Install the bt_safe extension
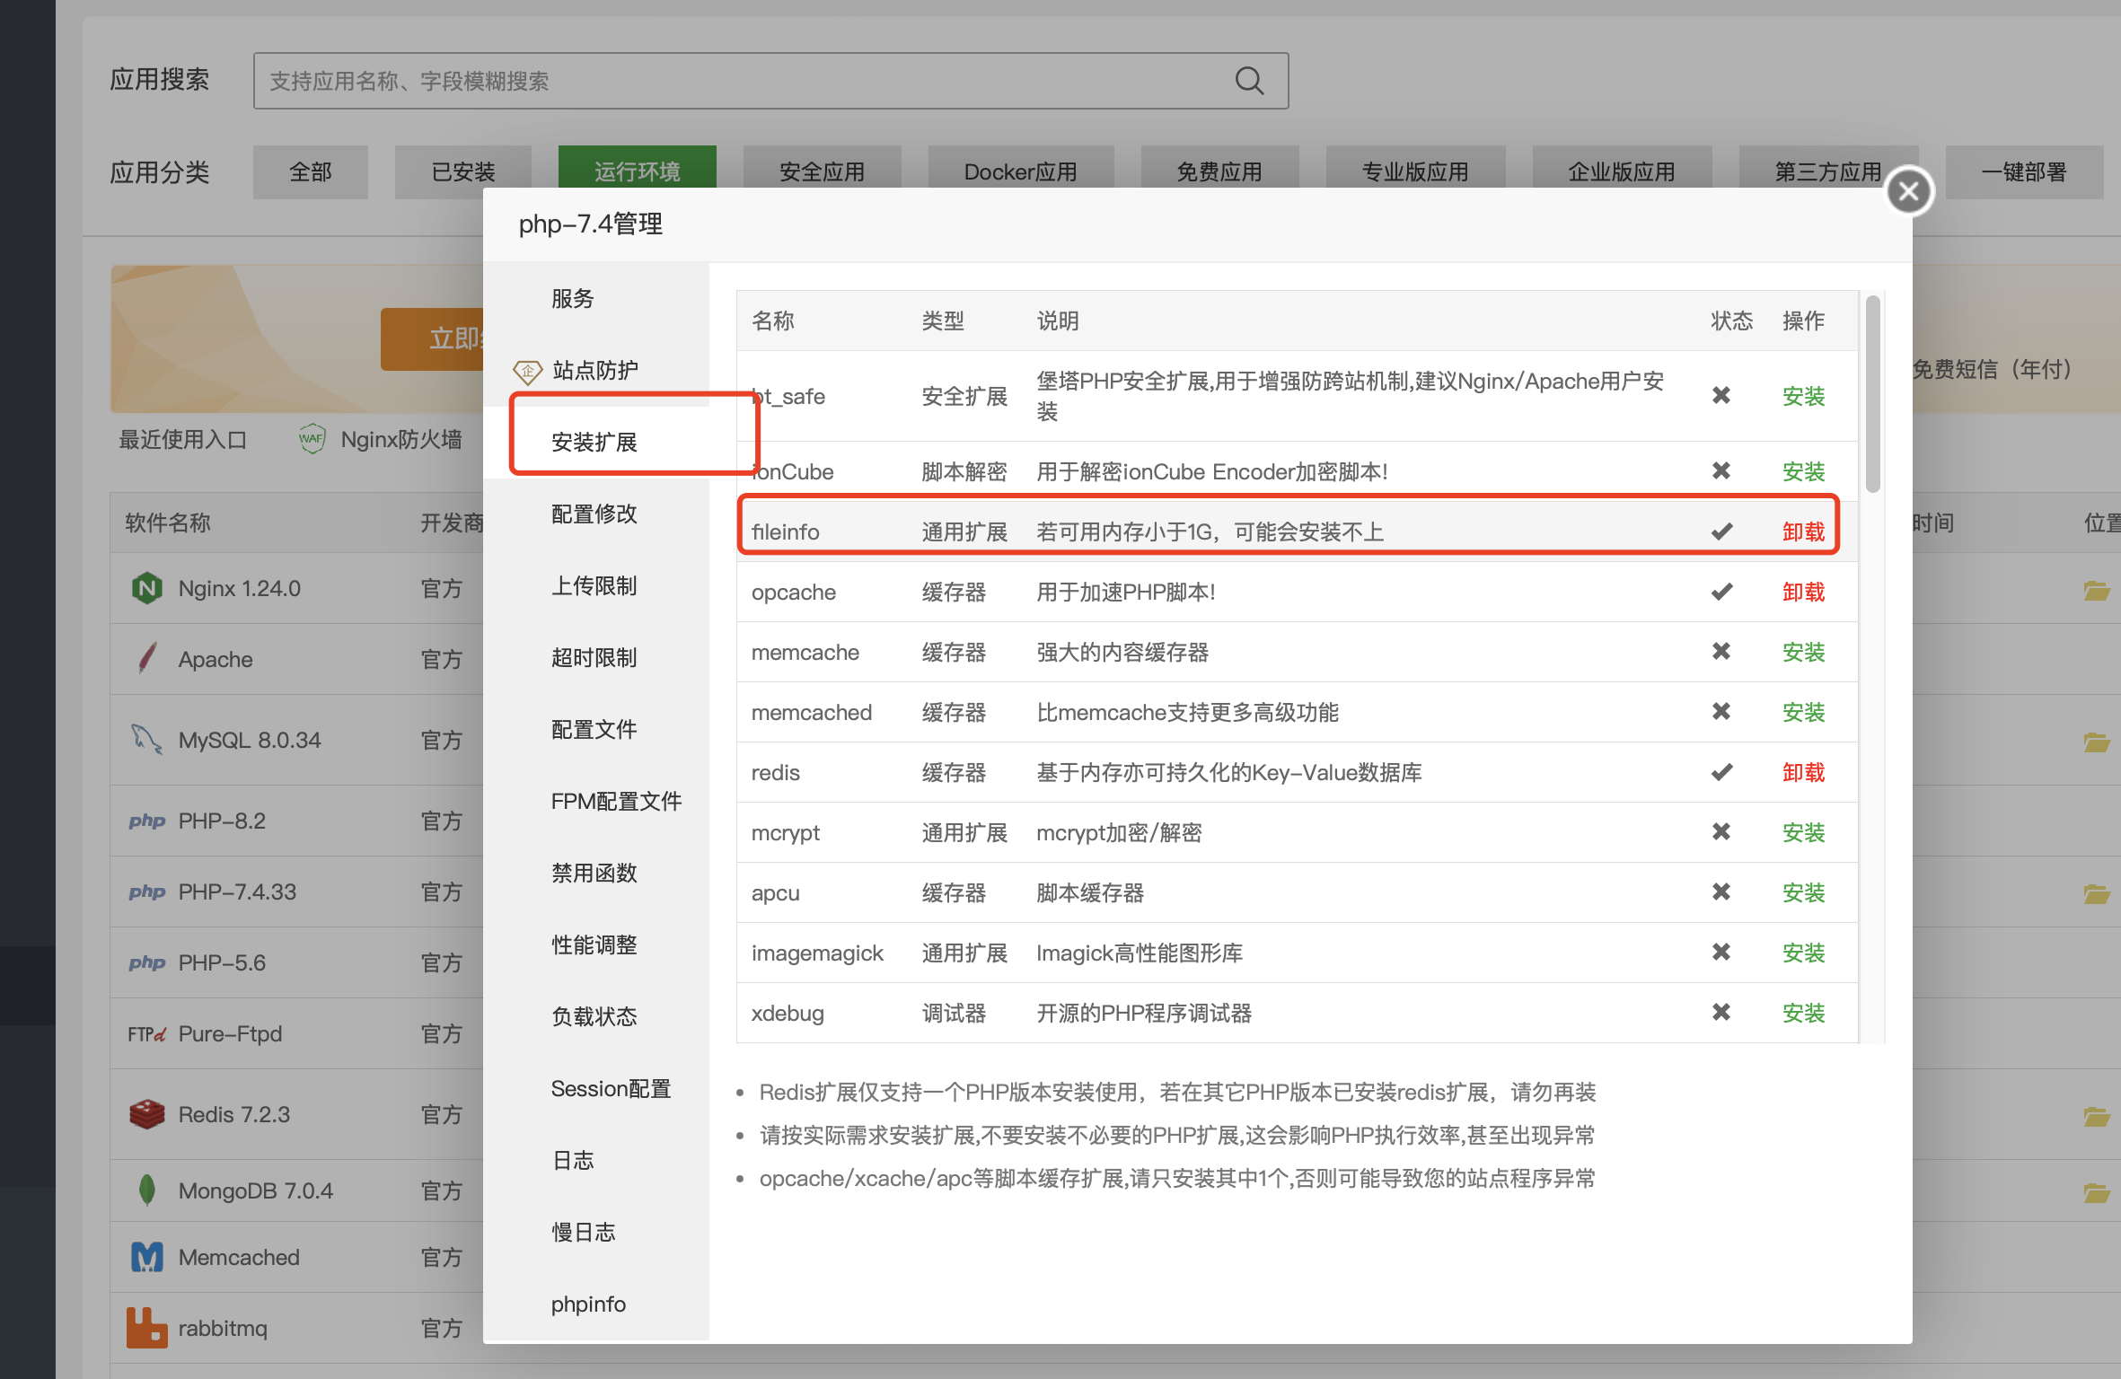2121x1379 pixels. [1803, 396]
